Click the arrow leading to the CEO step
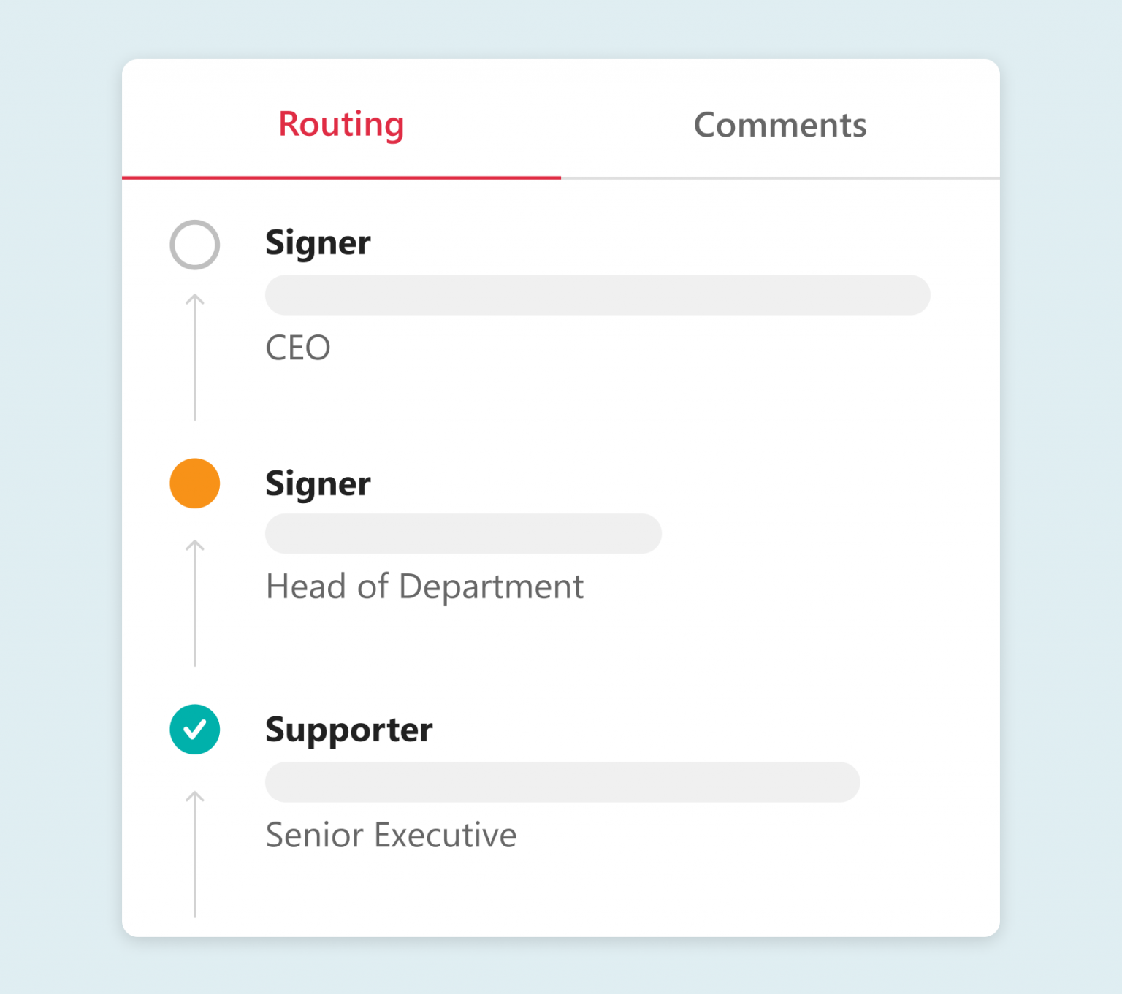 (x=194, y=354)
